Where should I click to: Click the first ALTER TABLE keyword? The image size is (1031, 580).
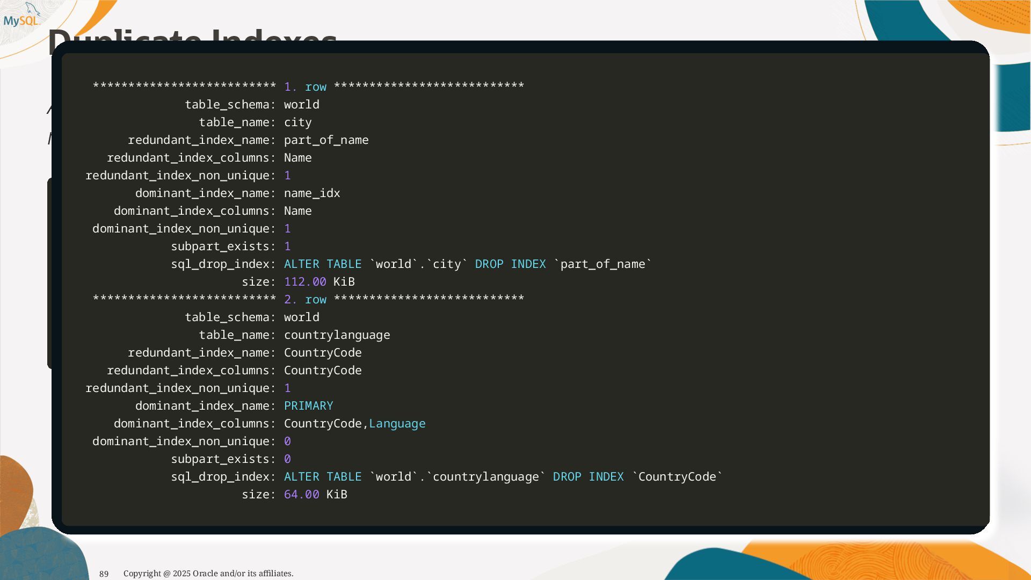322,264
